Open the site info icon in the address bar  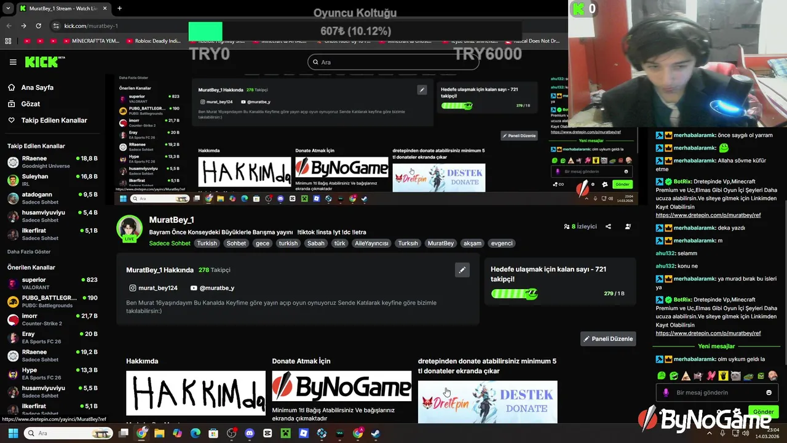56,26
